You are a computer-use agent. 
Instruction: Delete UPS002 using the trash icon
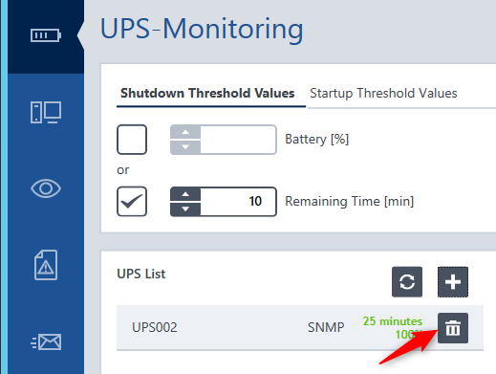point(453,328)
